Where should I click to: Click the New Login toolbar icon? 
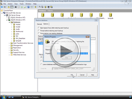(x=49, y=7)
